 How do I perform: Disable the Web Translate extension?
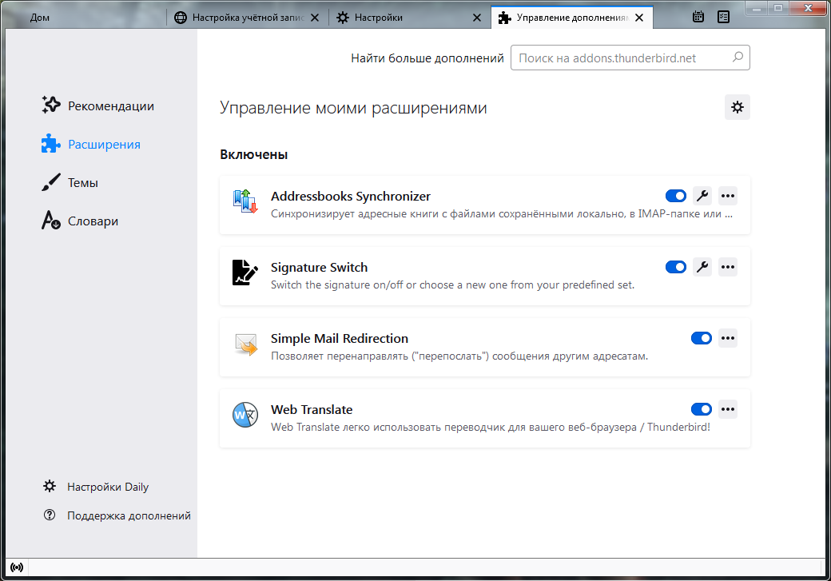pos(701,408)
